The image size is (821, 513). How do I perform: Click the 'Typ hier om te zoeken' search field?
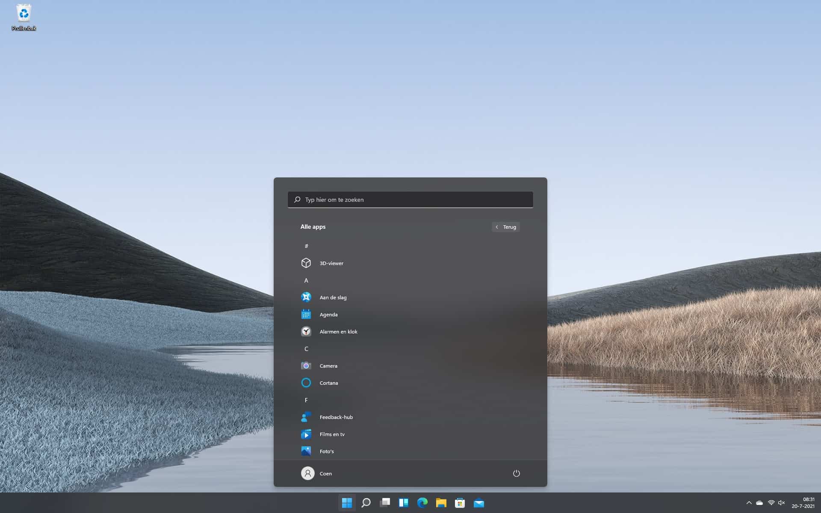pyautogui.click(x=410, y=199)
